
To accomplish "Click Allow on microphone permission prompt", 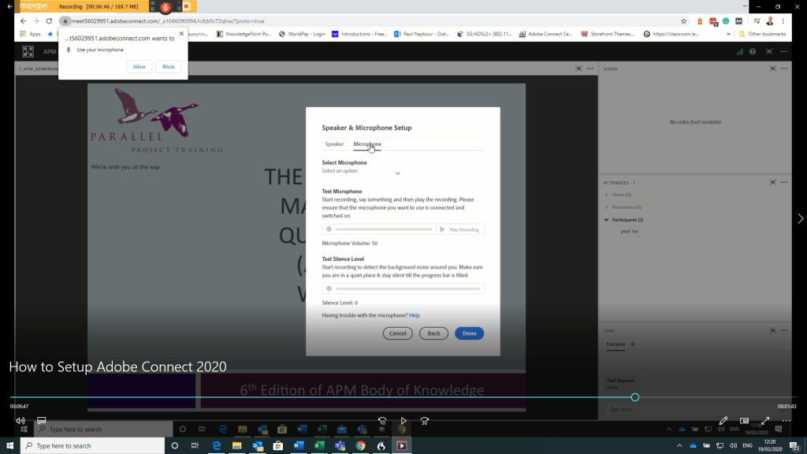I will point(139,67).
